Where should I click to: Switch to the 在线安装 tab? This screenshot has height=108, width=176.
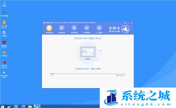(74, 29)
